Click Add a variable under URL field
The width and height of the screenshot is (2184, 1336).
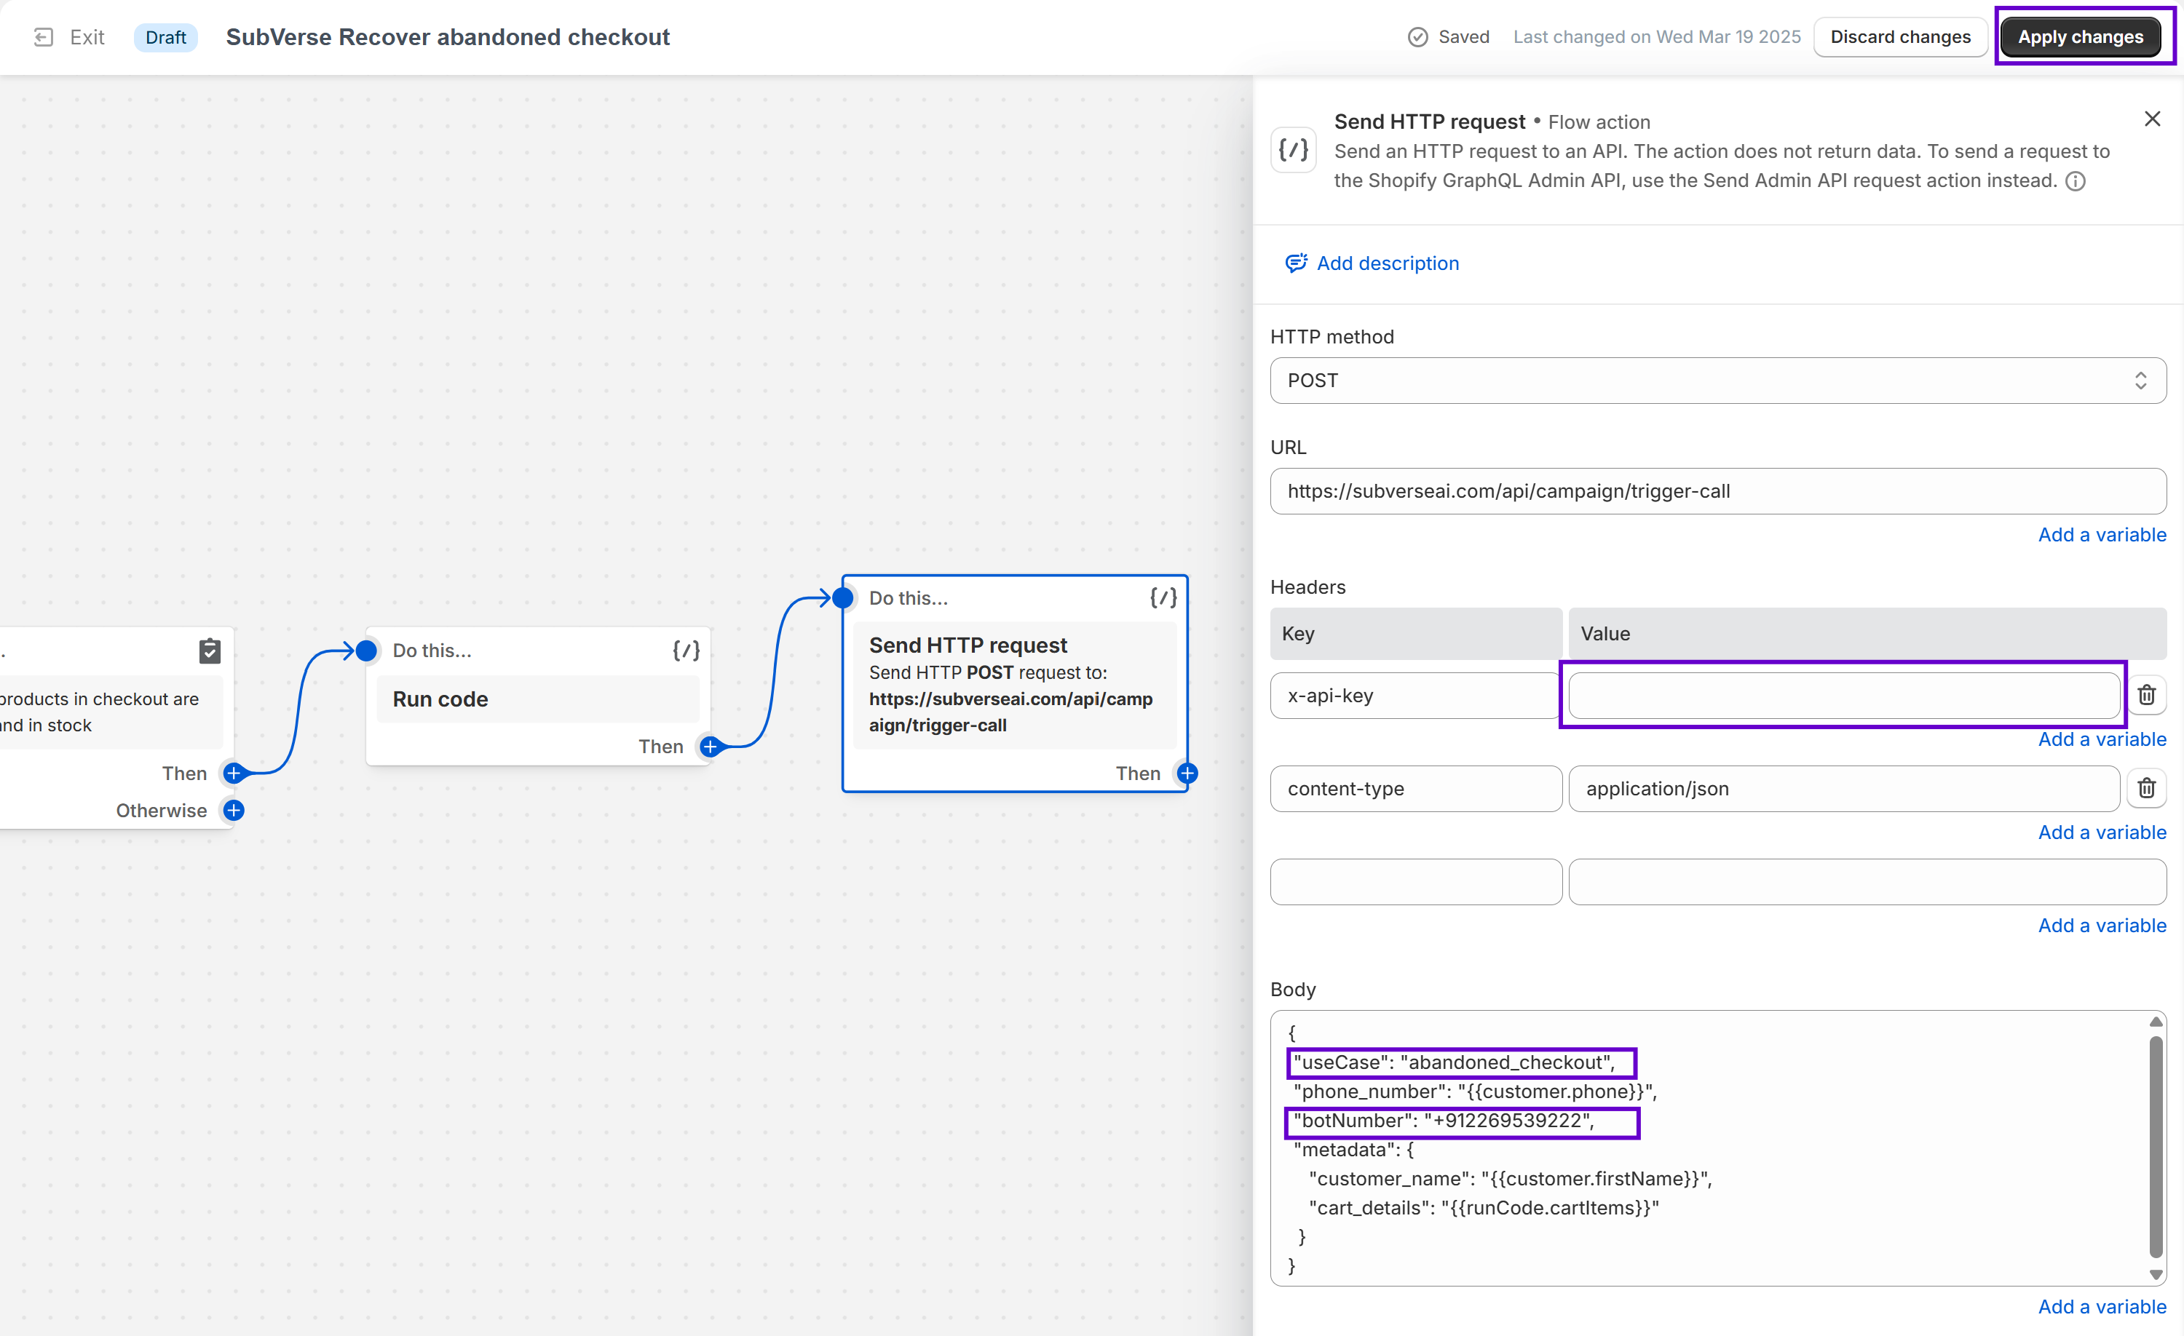click(x=2102, y=535)
